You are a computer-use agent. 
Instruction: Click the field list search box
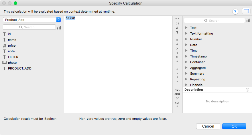29,27
